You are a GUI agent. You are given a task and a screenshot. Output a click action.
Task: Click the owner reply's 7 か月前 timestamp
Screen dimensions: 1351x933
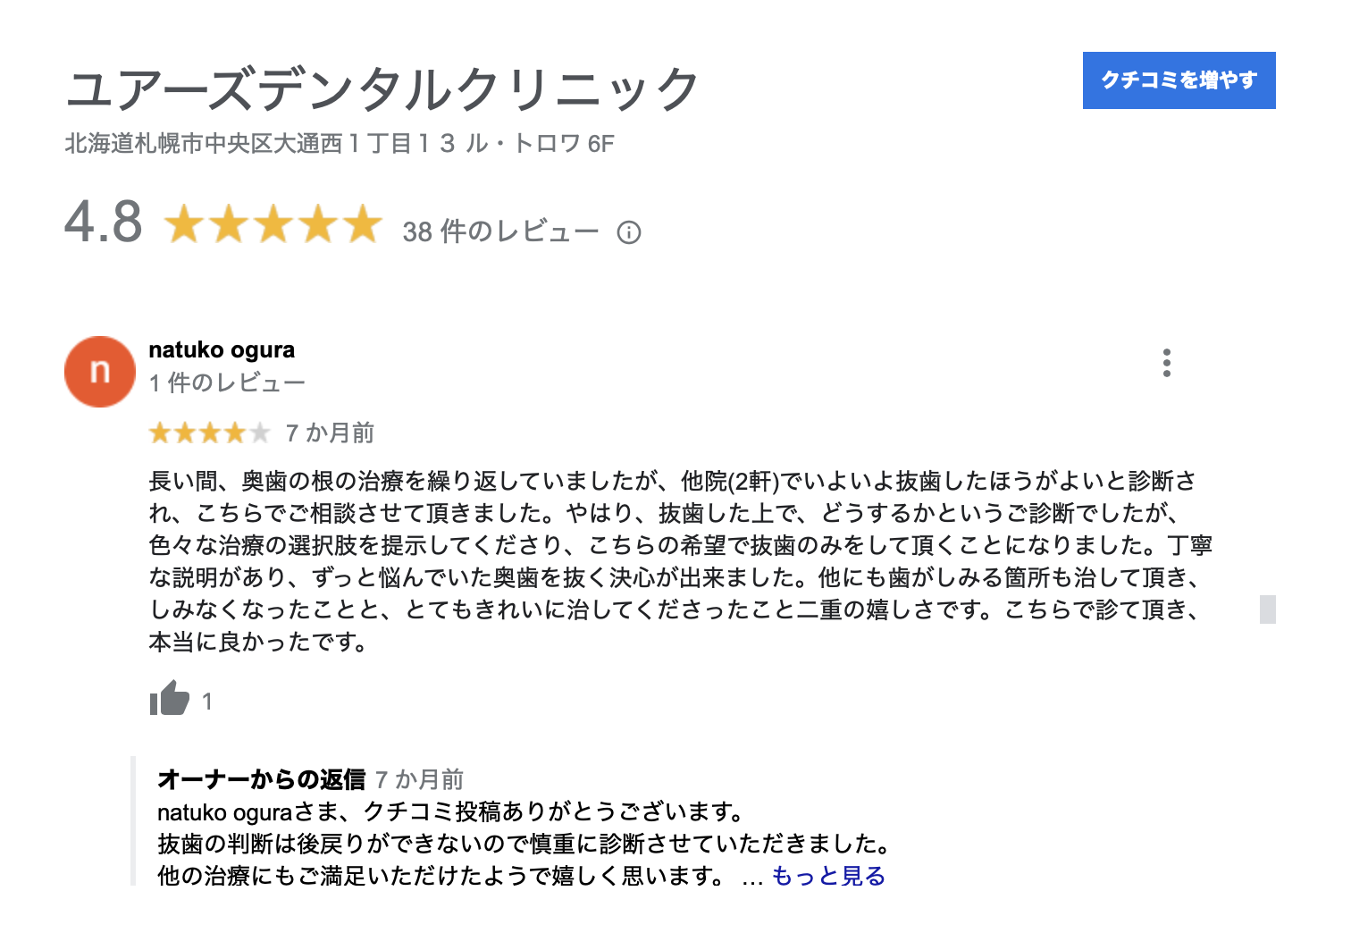(x=419, y=779)
